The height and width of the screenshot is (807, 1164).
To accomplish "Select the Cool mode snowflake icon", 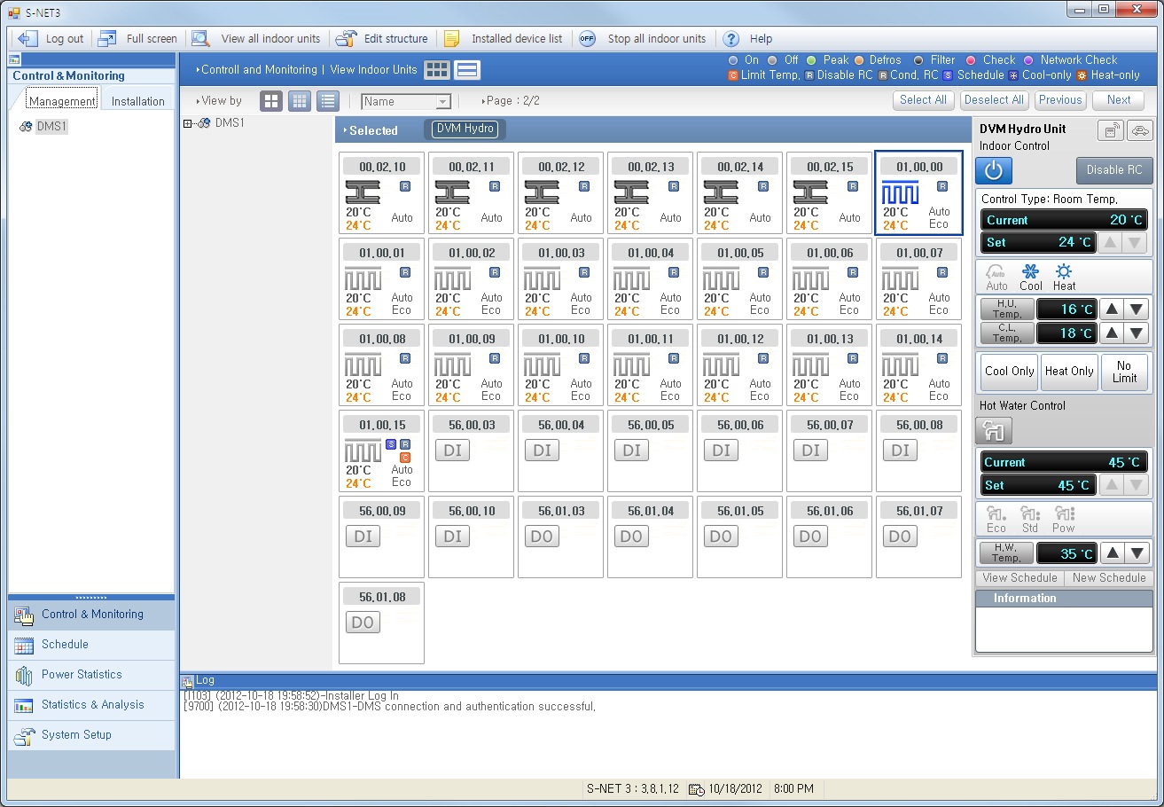I will pyautogui.click(x=1030, y=272).
